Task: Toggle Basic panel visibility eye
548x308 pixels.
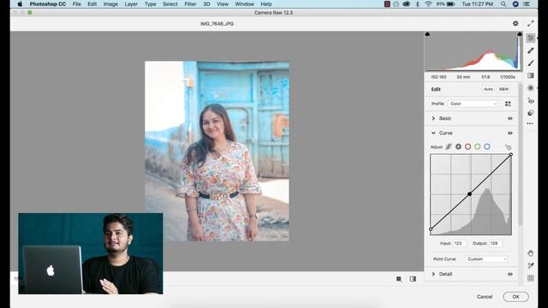Action: (x=510, y=118)
